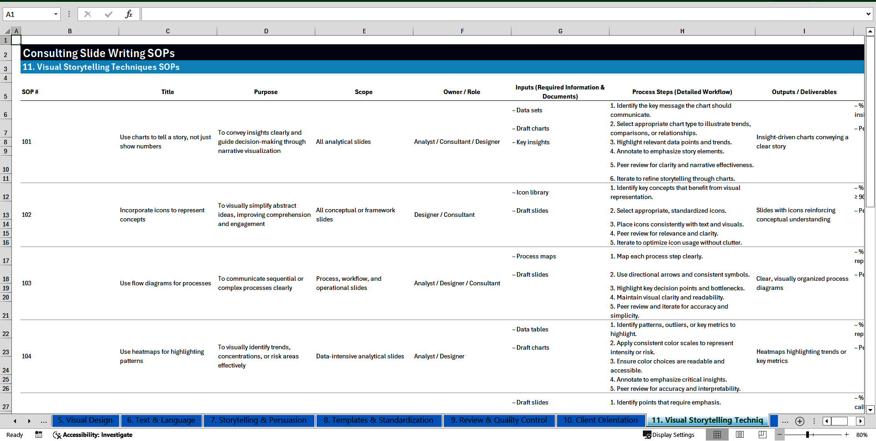The height and width of the screenshot is (441, 876).
Task: Open the Name Box dropdown arrow
Action: click(x=56, y=14)
